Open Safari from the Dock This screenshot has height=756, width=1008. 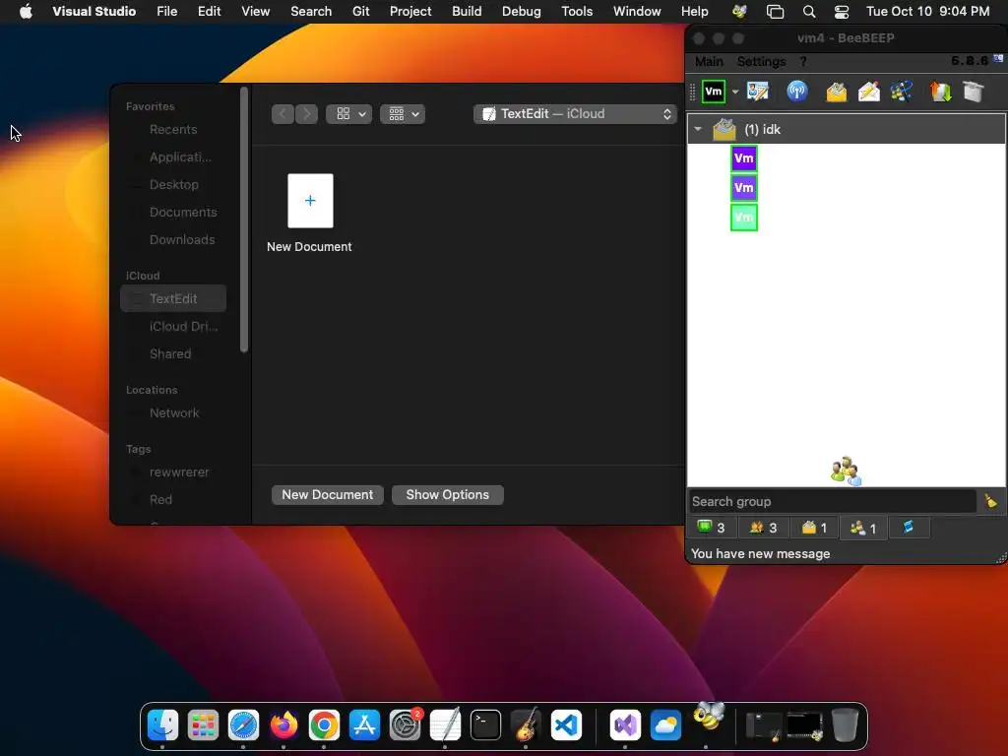coord(244,725)
